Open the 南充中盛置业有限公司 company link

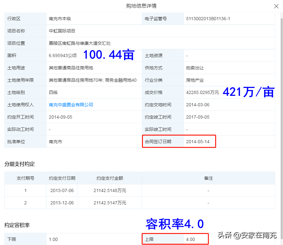tap(71, 105)
